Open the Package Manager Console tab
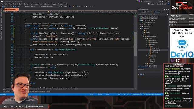The height and width of the screenshot is (109, 194). pyautogui.click(x=37, y=91)
